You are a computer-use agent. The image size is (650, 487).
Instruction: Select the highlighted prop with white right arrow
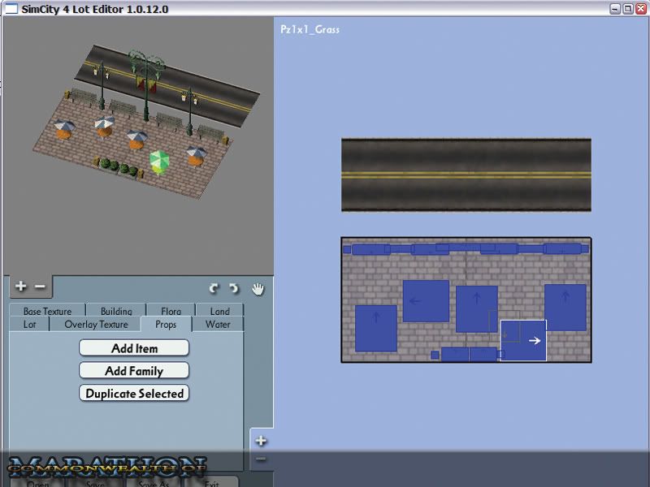[x=523, y=340]
